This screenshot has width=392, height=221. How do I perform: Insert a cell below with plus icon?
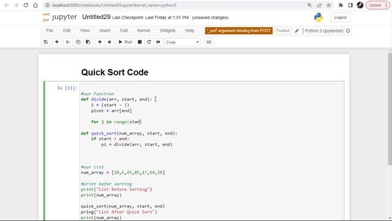[57, 42]
